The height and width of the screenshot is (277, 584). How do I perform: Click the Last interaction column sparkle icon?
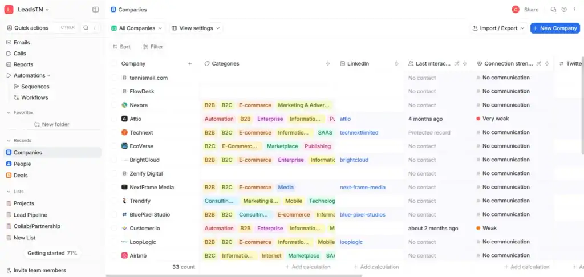(x=465, y=64)
